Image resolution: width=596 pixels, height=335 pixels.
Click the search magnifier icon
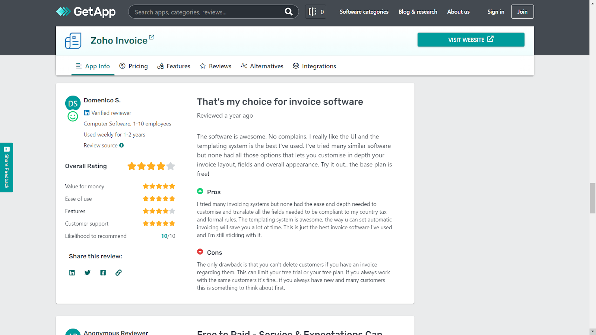[x=289, y=12]
